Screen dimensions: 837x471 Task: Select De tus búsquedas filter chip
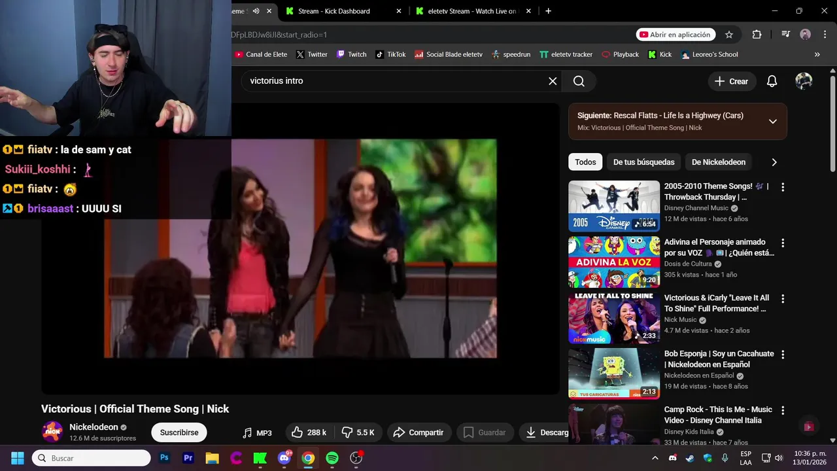click(643, 162)
